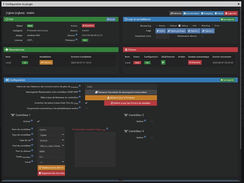Viewport: 244px width, 183px height.
Task: Click the Rafraîchir refresh button
Action: point(176,13)
